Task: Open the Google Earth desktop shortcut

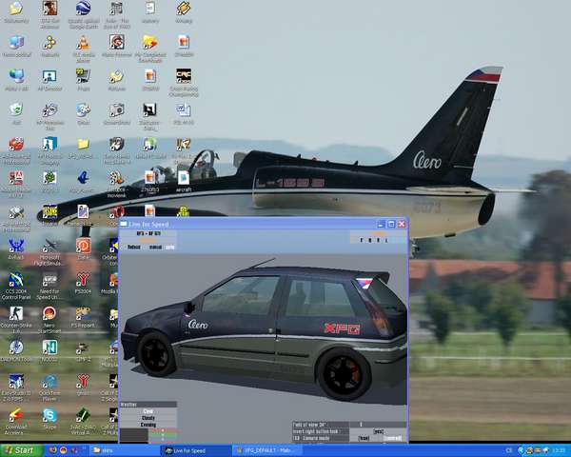Action: click(x=84, y=14)
